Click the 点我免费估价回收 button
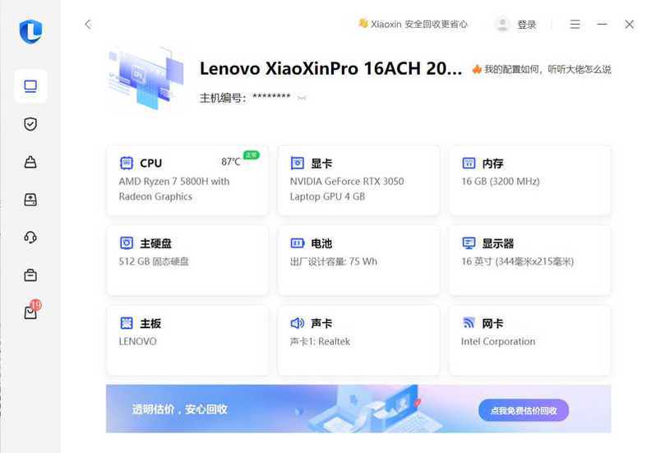 tap(524, 410)
